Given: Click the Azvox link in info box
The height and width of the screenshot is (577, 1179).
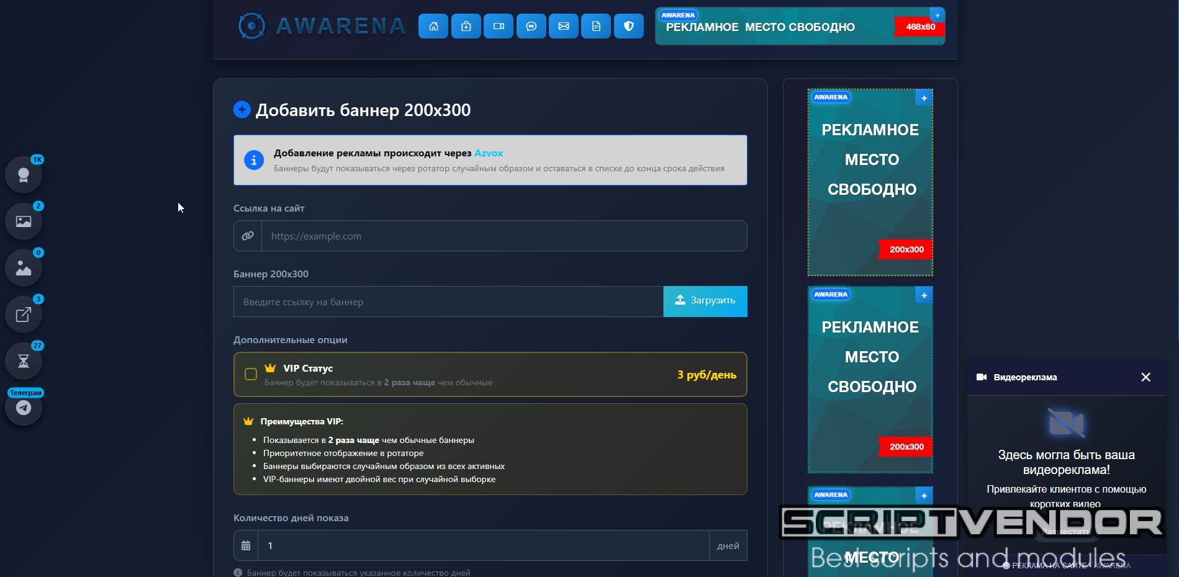Looking at the screenshot, I should 488,153.
